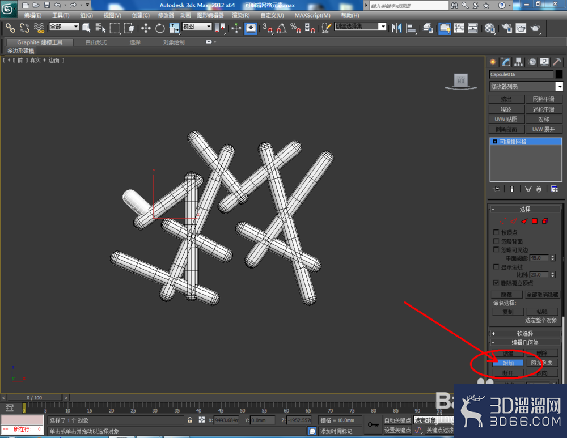Activate the Select Object tool
The image size is (567, 438).
tap(86, 28)
